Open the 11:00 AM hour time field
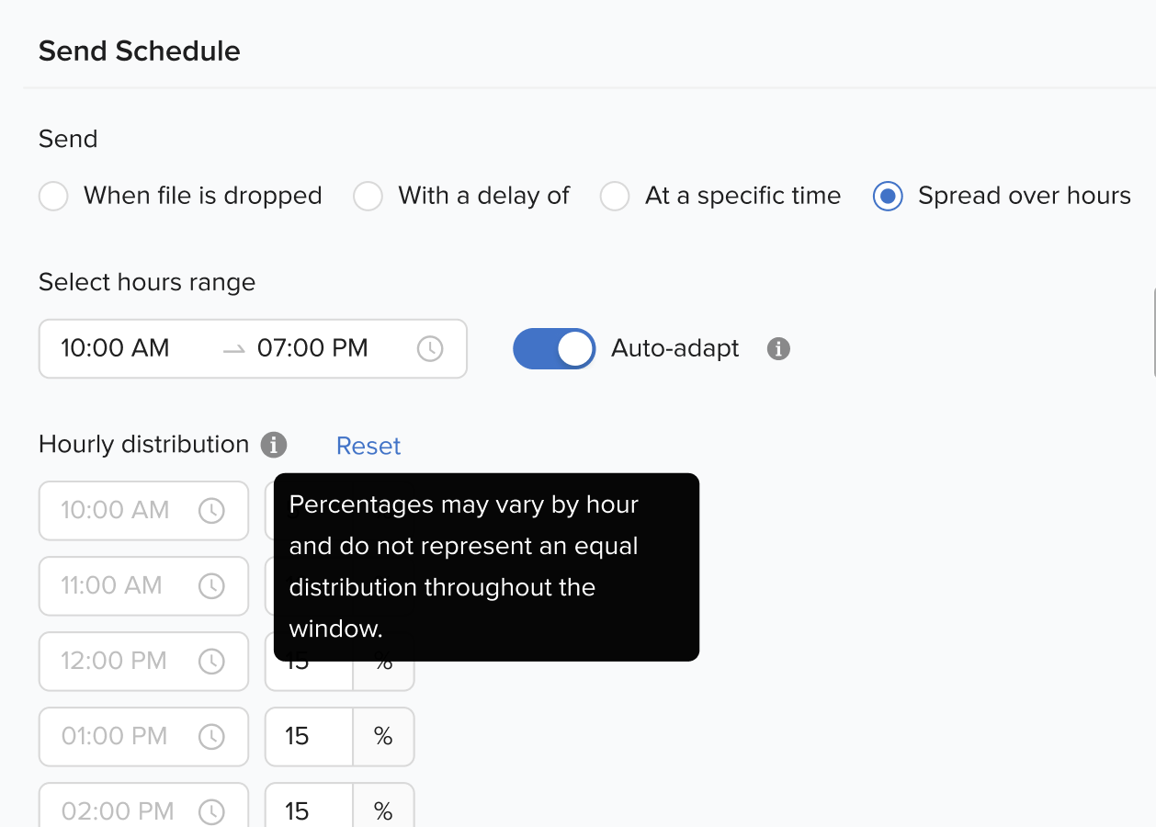The height and width of the screenshot is (827, 1156). (x=112, y=586)
